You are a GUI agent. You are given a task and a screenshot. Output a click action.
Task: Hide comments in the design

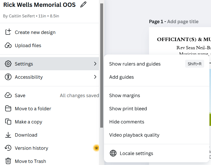(127, 122)
